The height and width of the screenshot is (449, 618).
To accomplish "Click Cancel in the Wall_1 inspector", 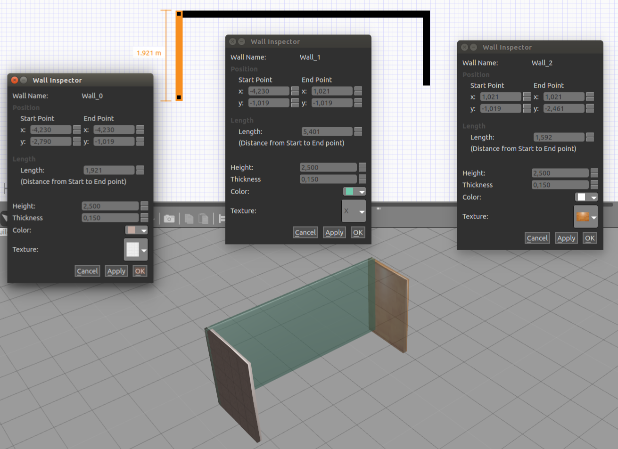I will (305, 232).
